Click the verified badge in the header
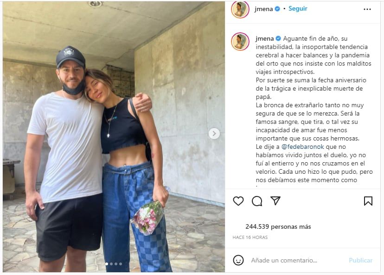Viewport: 384px width, 275px height. [x=277, y=9]
